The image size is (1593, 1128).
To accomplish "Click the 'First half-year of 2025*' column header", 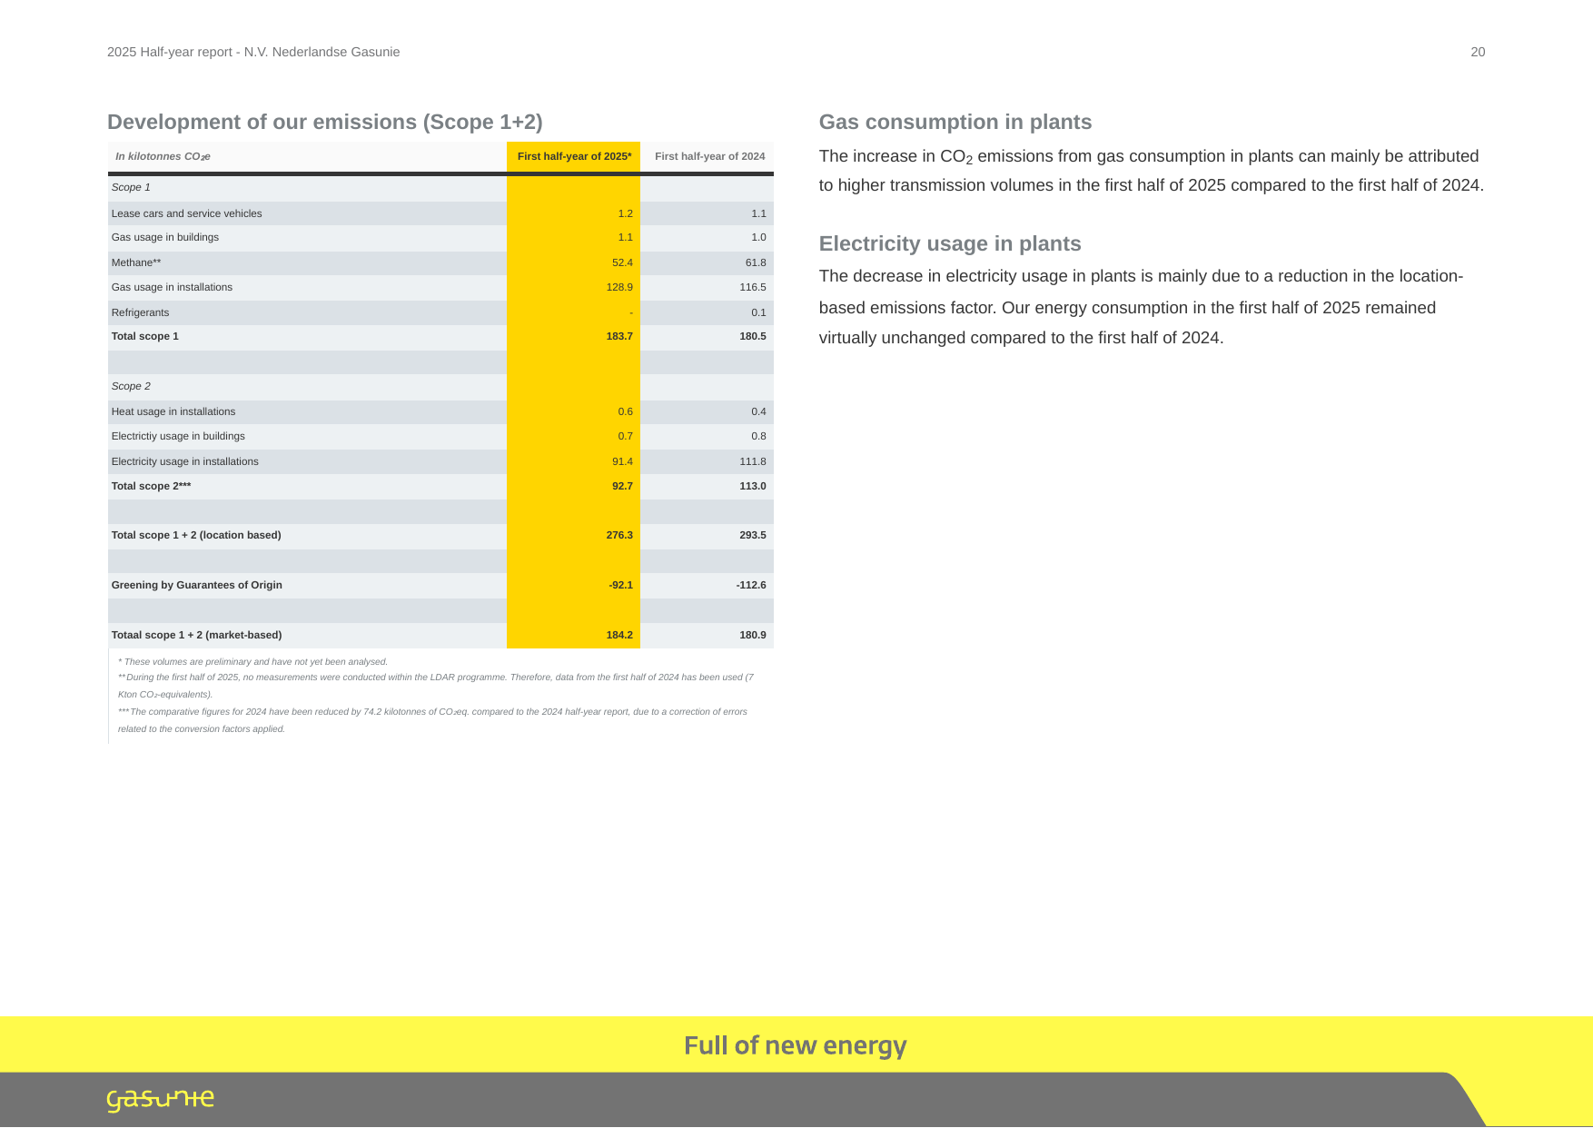I will pos(574,156).
